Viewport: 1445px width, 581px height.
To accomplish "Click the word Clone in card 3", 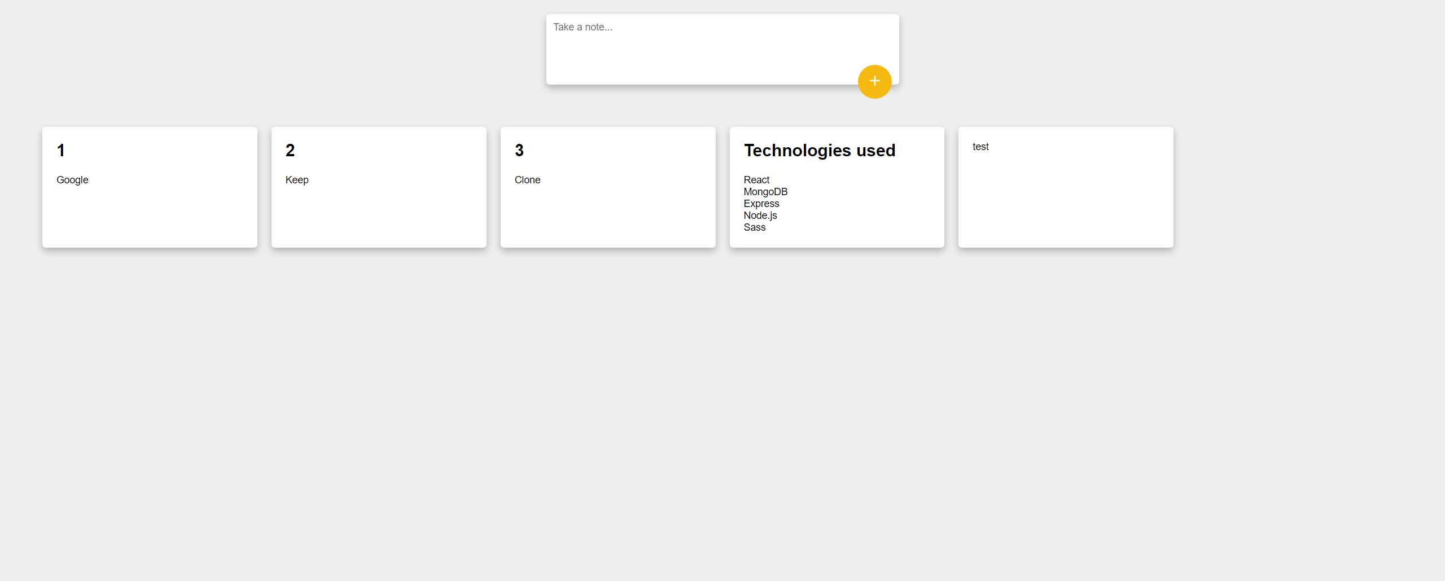I will [527, 179].
